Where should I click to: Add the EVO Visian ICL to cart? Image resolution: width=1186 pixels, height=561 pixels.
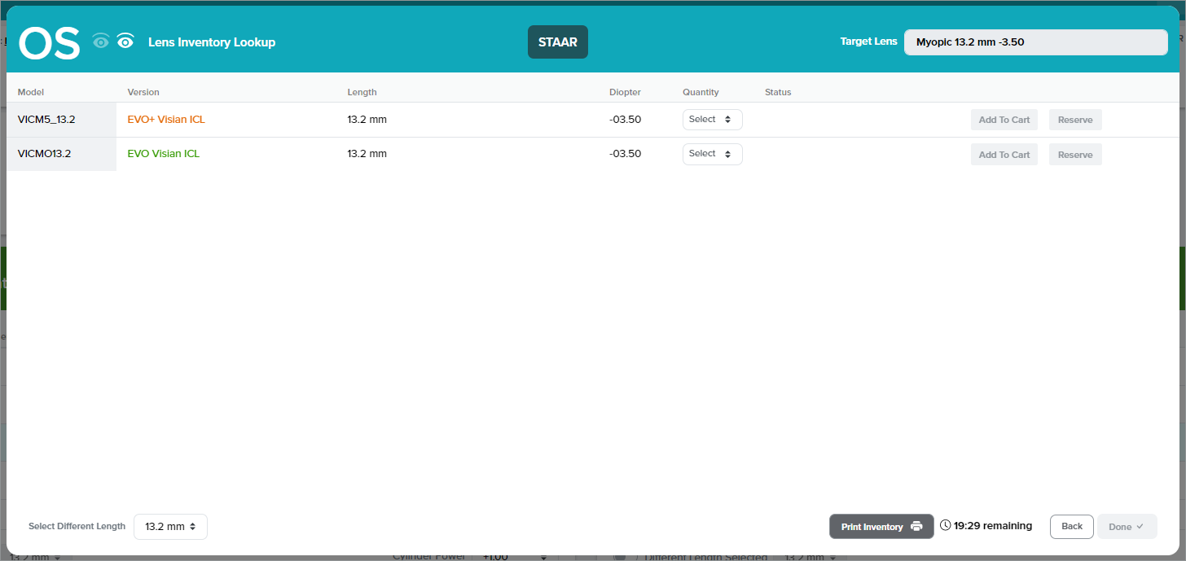[x=1004, y=155]
